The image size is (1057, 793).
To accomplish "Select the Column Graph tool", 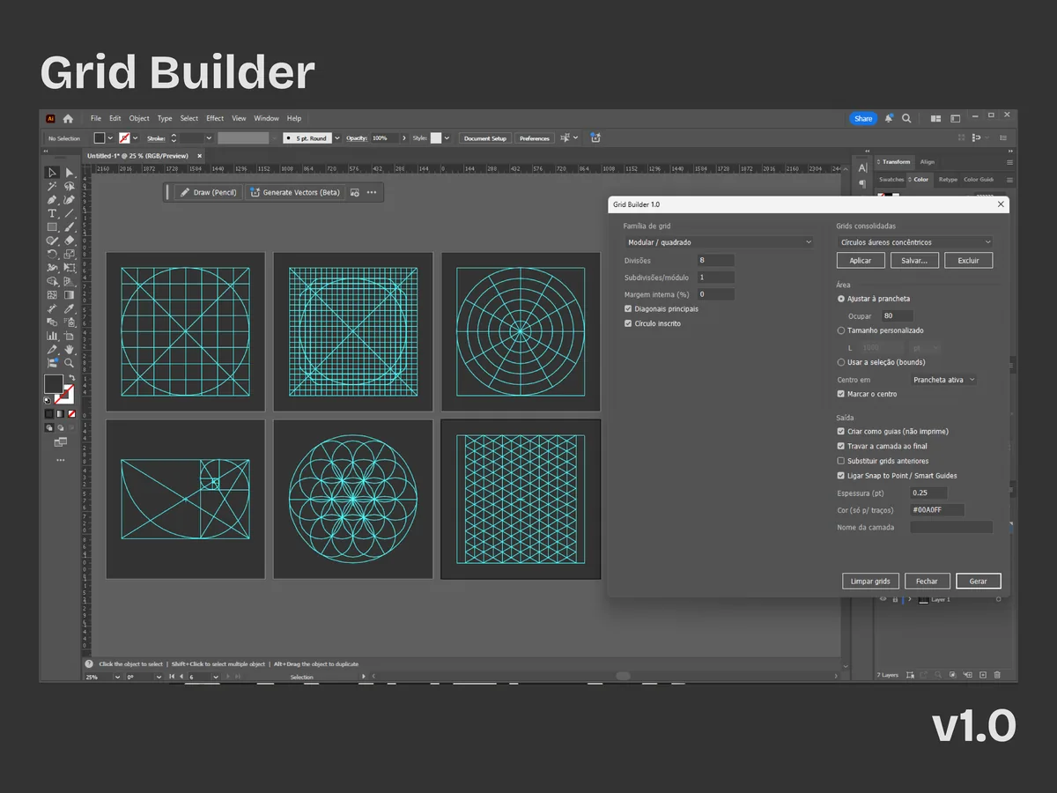I will pos(52,335).
